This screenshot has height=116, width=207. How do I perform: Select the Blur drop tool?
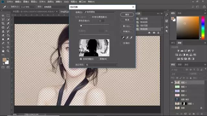pyautogui.click(x=3, y=39)
